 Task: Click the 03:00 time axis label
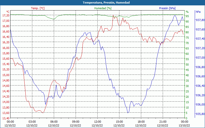(x=32, y=122)
